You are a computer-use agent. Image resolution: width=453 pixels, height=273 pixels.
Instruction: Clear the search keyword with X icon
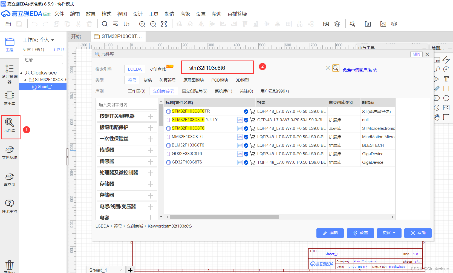coord(328,68)
